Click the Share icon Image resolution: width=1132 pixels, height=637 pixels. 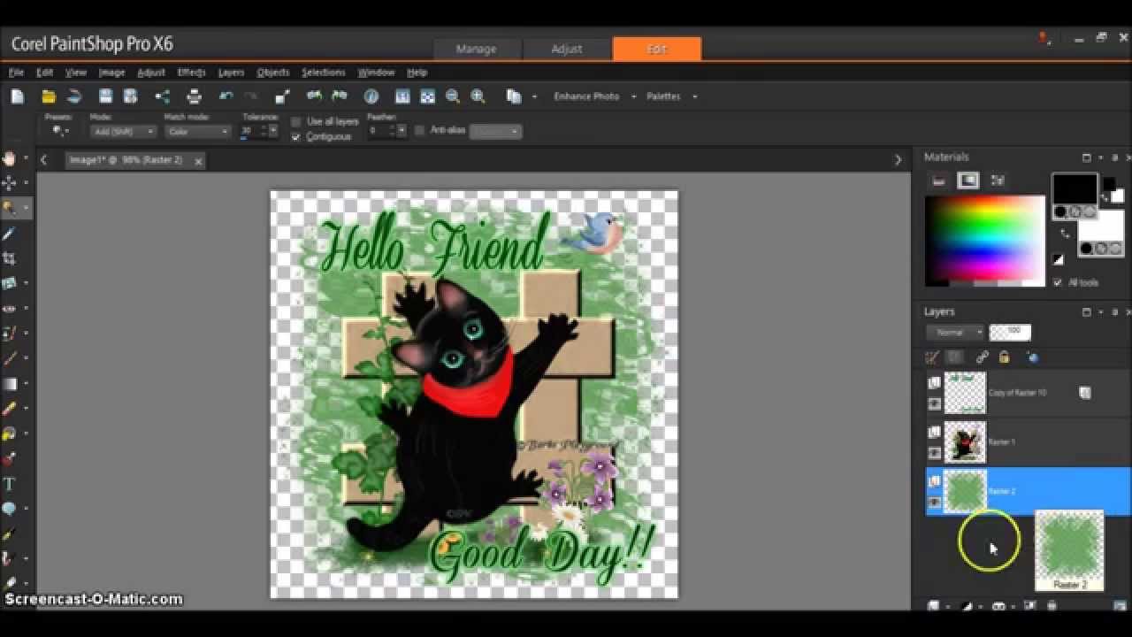coord(162,96)
